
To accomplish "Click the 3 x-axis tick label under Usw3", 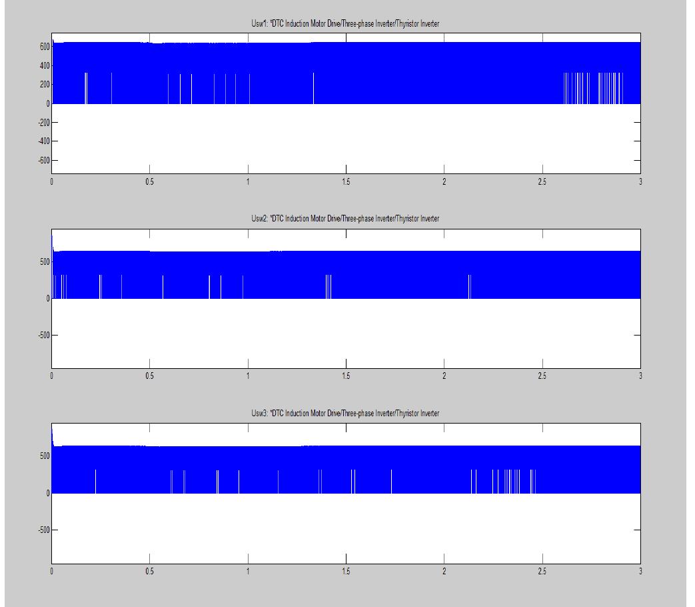I will pos(640,571).
